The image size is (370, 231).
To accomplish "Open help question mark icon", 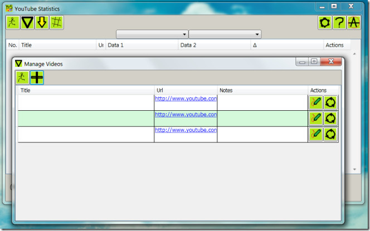I will click(x=339, y=23).
